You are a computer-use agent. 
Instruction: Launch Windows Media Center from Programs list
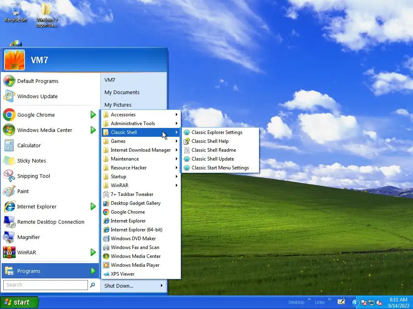pos(141,256)
